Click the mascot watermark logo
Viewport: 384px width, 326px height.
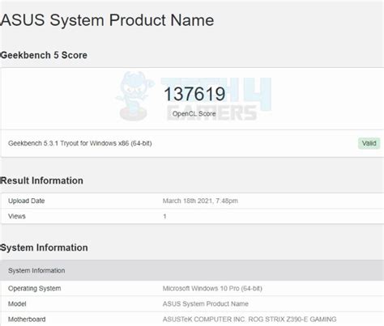(134, 96)
